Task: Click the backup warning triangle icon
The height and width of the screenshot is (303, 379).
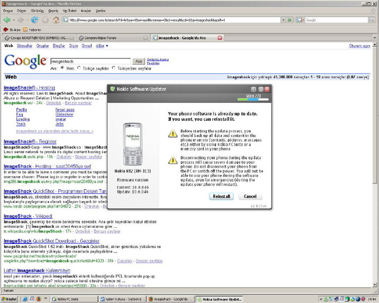Action: pos(173,133)
